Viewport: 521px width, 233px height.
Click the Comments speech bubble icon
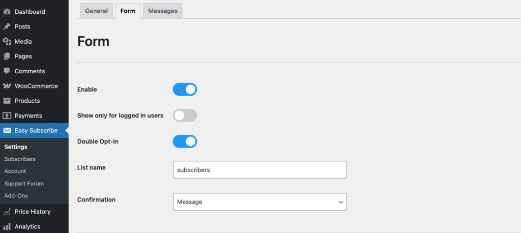7,71
